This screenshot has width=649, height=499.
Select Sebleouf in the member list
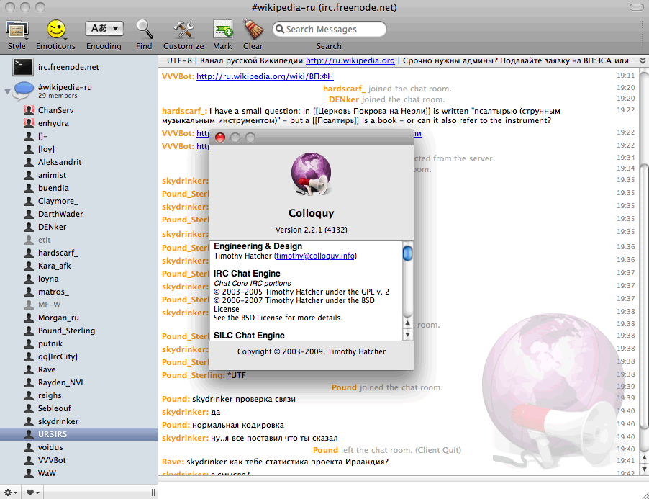[x=78, y=408]
